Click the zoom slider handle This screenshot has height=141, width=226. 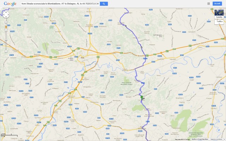6,40
